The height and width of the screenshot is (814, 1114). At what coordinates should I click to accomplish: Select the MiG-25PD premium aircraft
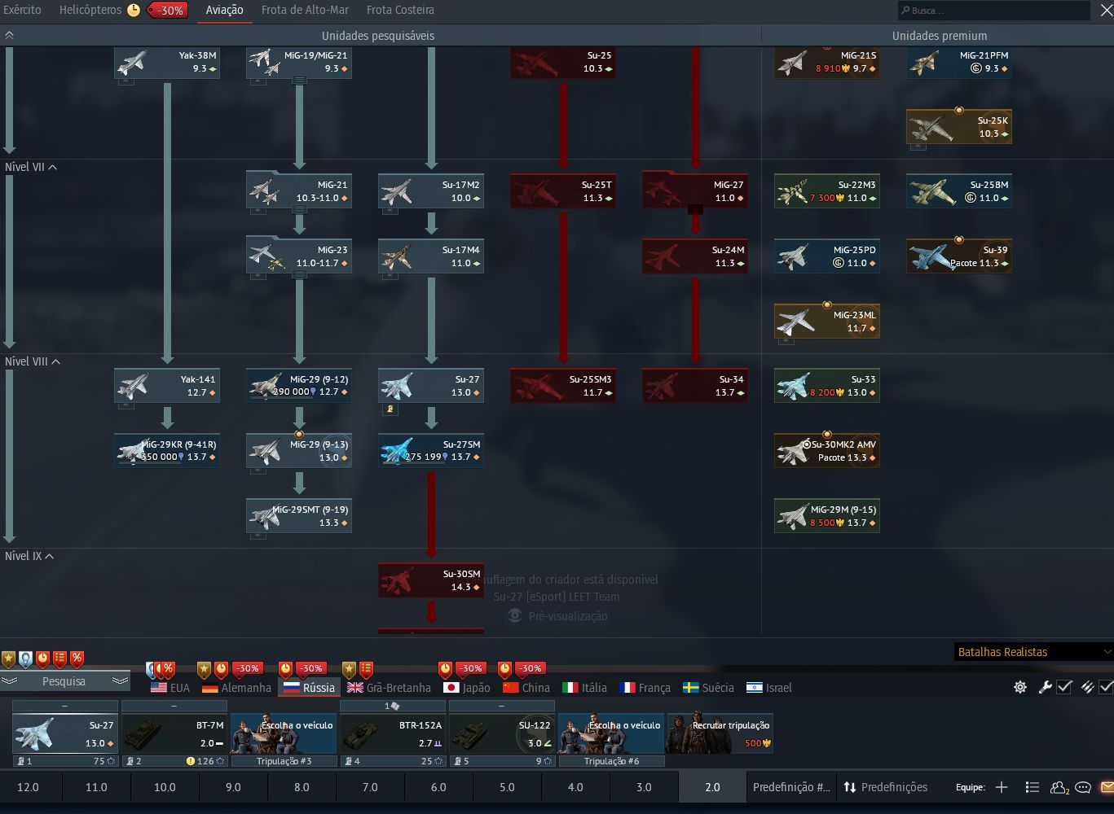click(x=827, y=256)
